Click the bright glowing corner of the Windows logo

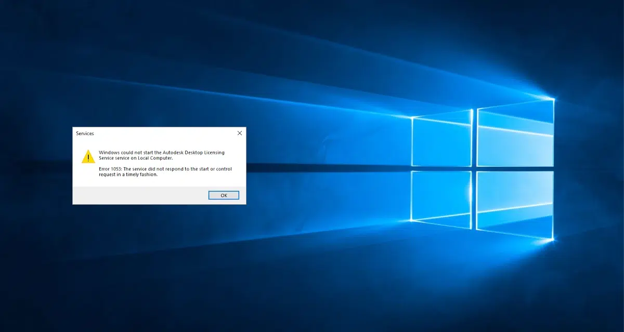[552, 240]
